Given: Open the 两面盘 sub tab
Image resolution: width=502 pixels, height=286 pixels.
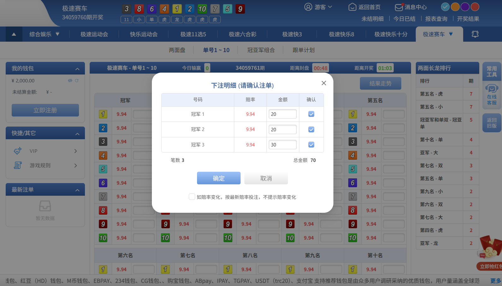Looking at the screenshot, I should pyautogui.click(x=177, y=50).
